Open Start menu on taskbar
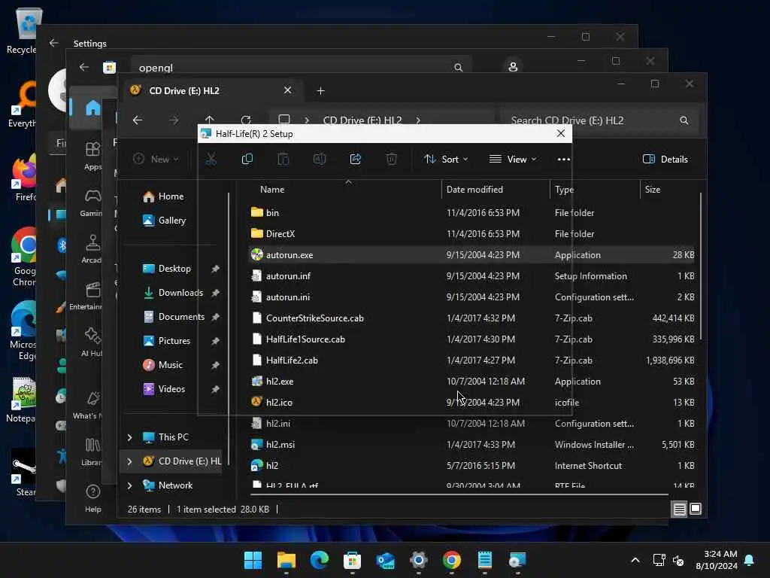Image resolution: width=770 pixels, height=578 pixels. pyautogui.click(x=253, y=560)
